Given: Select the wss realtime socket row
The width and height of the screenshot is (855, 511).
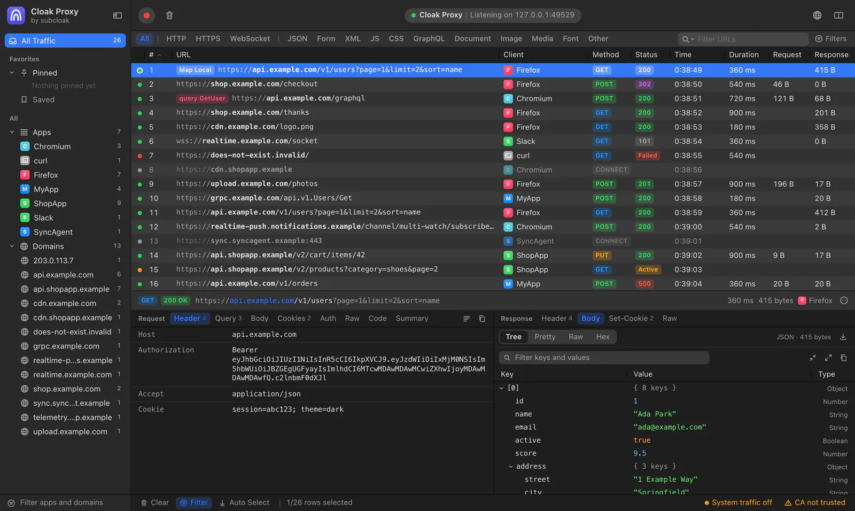Looking at the screenshot, I should (493, 141).
